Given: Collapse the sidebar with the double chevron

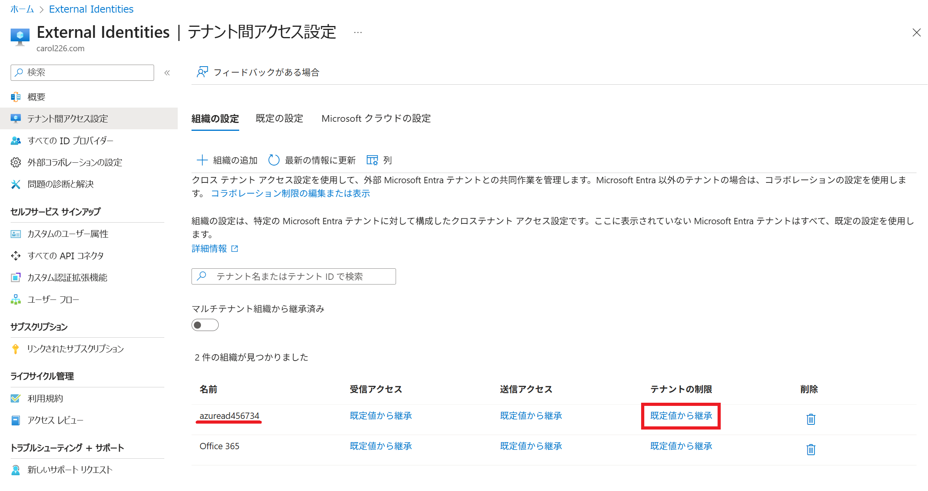Looking at the screenshot, I should [x=167, y=73].
